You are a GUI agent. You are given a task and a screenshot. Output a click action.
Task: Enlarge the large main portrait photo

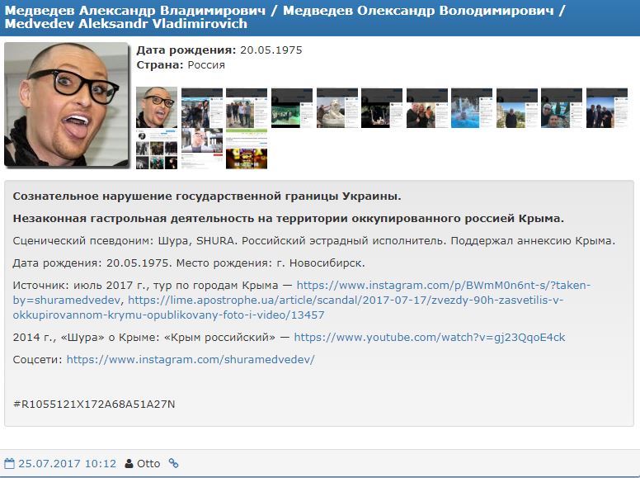[67, 105]
